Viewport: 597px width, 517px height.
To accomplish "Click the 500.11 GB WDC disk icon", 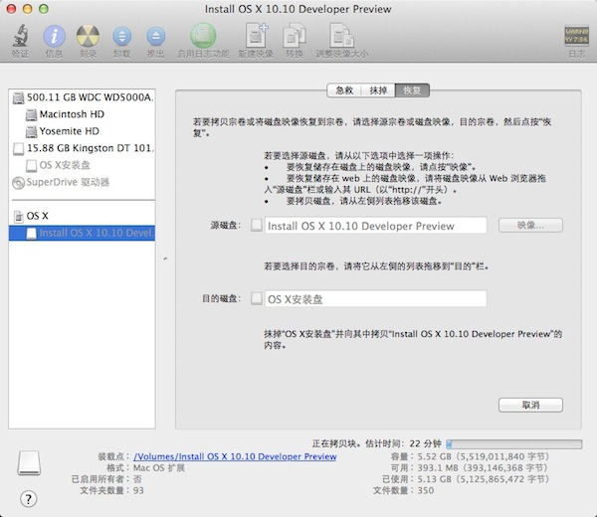I will (x=18, y=97).
